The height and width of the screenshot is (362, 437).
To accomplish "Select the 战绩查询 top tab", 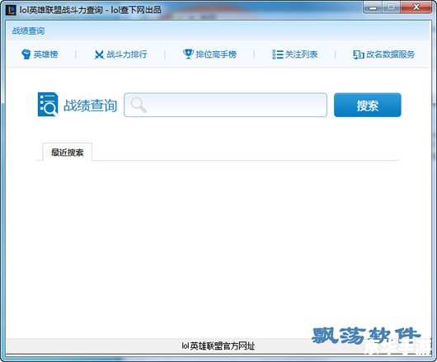I will [28, 31].
